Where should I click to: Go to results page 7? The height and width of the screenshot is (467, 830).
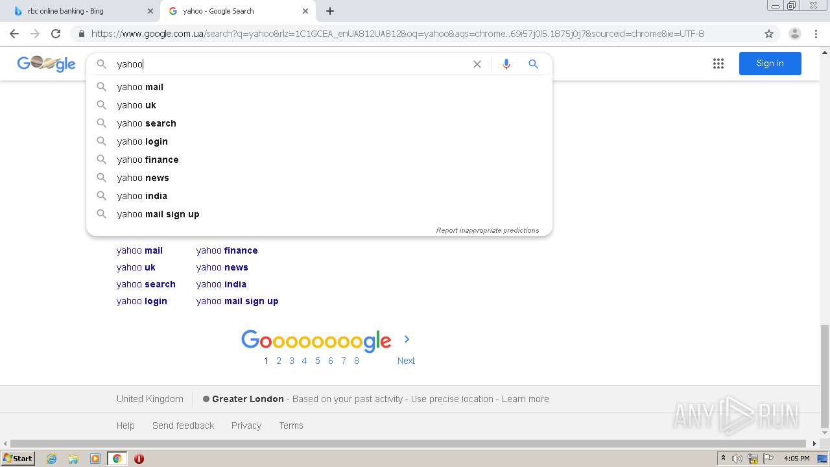point(344,361)
